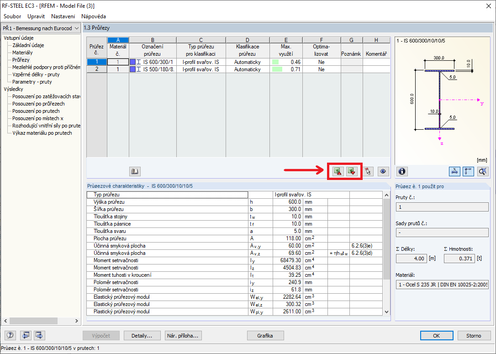Go to previous module window arrow icon

tap(25, 335)
